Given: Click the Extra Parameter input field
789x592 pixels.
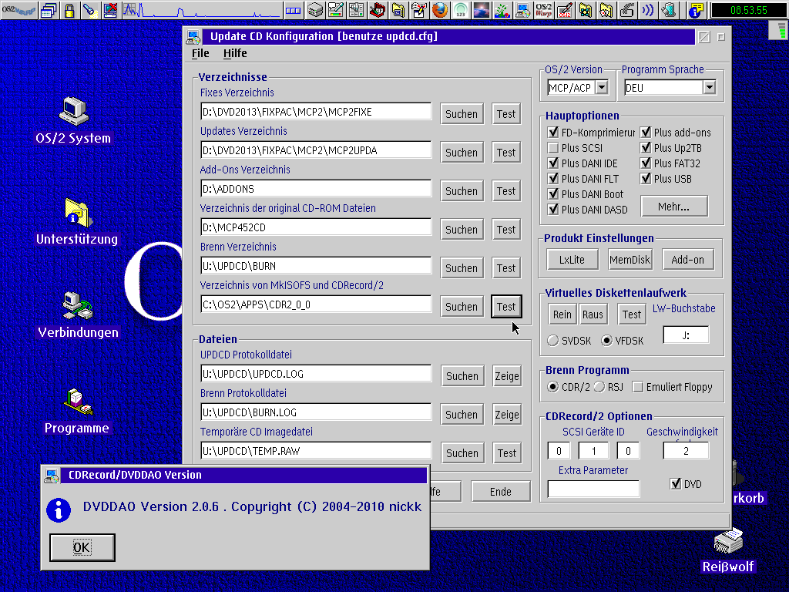Looking at the screenshot, I should tap(593, 489).
